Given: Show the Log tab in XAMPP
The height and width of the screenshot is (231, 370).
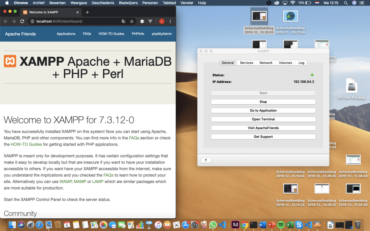Looking at the screenshot, I should coord(301,63).
